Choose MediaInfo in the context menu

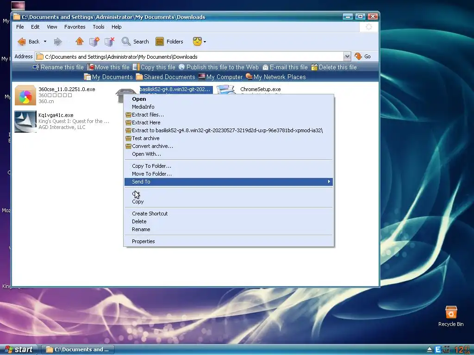(x=229, y=107)
